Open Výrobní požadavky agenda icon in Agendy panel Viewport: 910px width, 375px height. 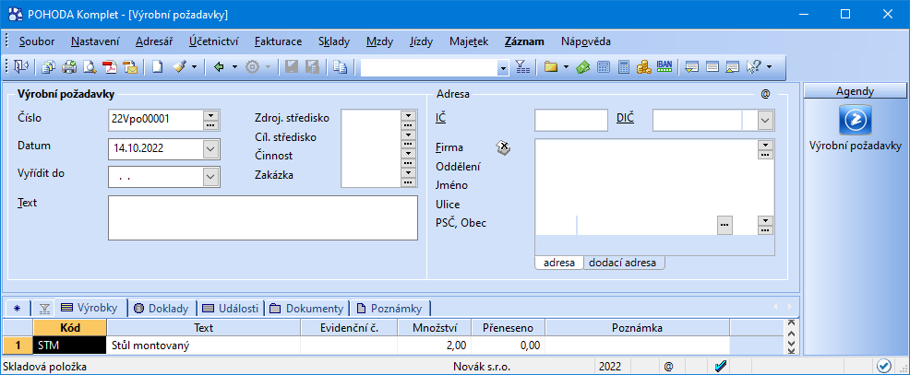[x=856, y=120]
